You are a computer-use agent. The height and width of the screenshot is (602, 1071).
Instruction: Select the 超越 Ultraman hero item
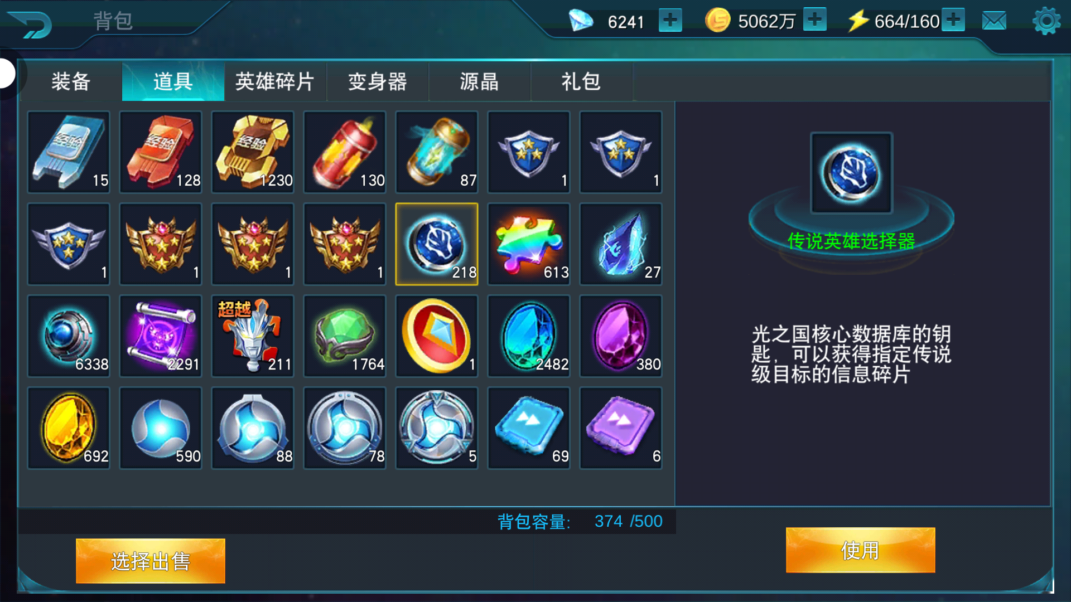(253, 336)
